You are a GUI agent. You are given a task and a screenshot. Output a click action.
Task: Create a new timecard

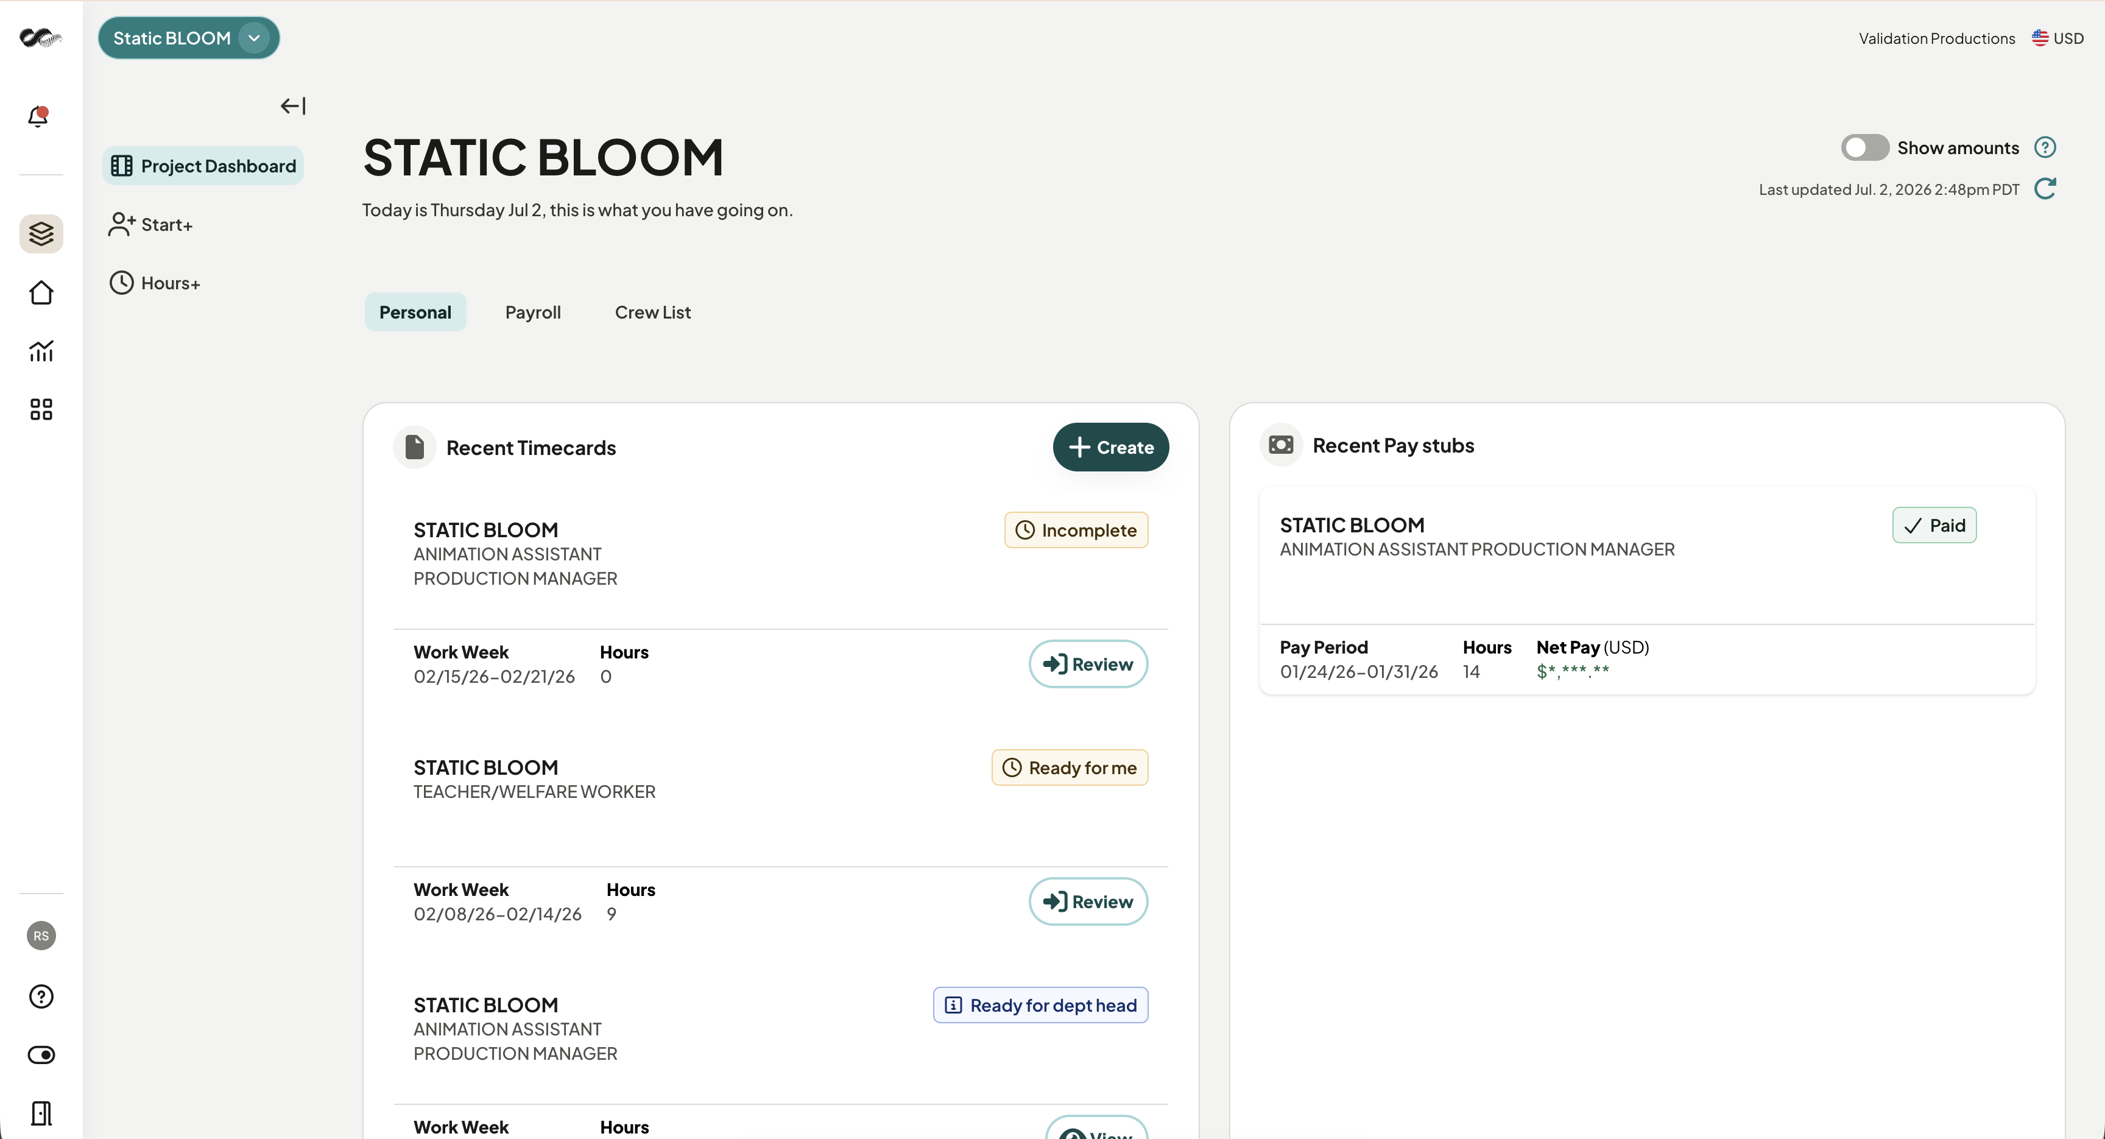1110,447
